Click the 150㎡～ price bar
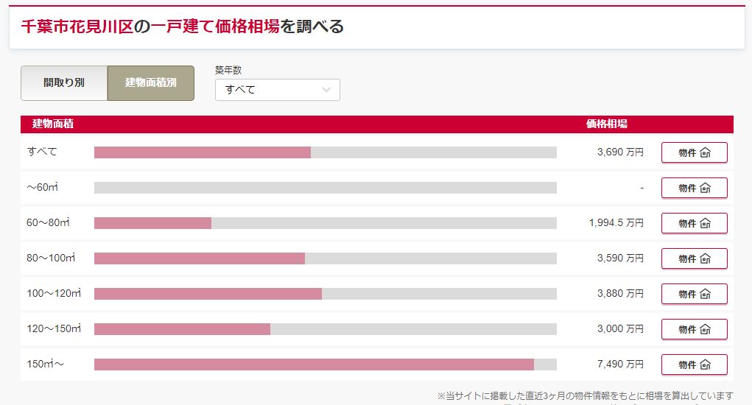The image size is (752, 405). tap(325, 364)
